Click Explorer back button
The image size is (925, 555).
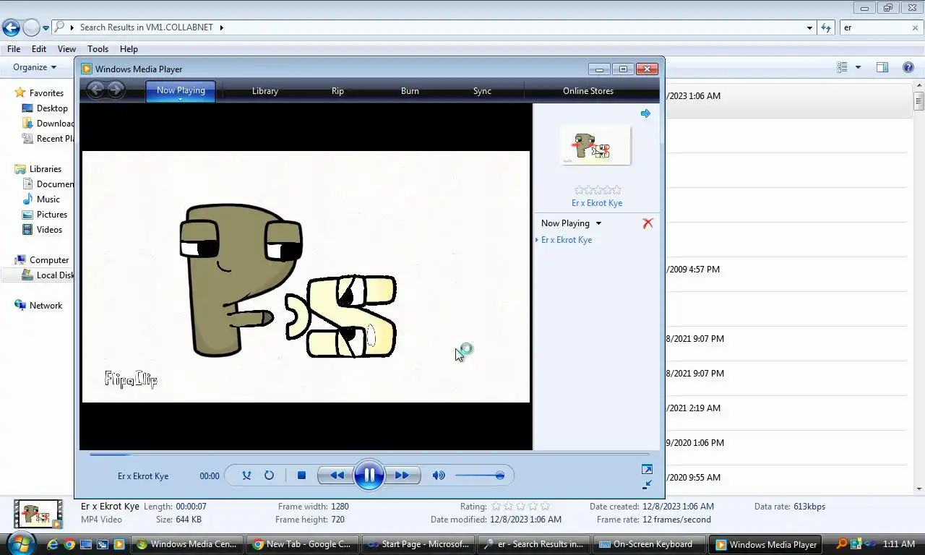point(11,28)
